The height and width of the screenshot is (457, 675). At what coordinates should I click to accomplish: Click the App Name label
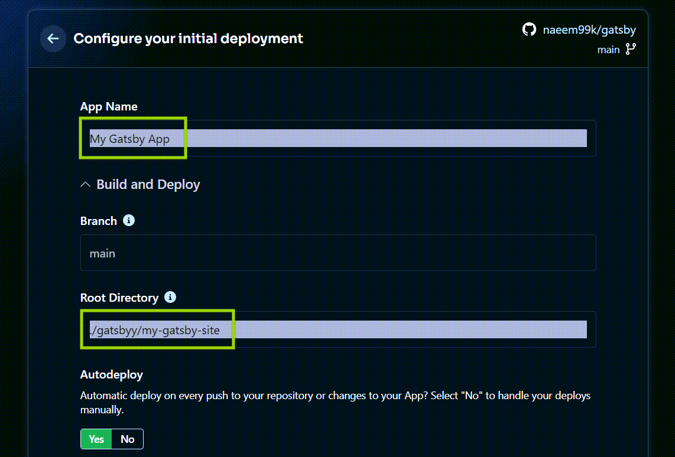click(x=109, y=106)
